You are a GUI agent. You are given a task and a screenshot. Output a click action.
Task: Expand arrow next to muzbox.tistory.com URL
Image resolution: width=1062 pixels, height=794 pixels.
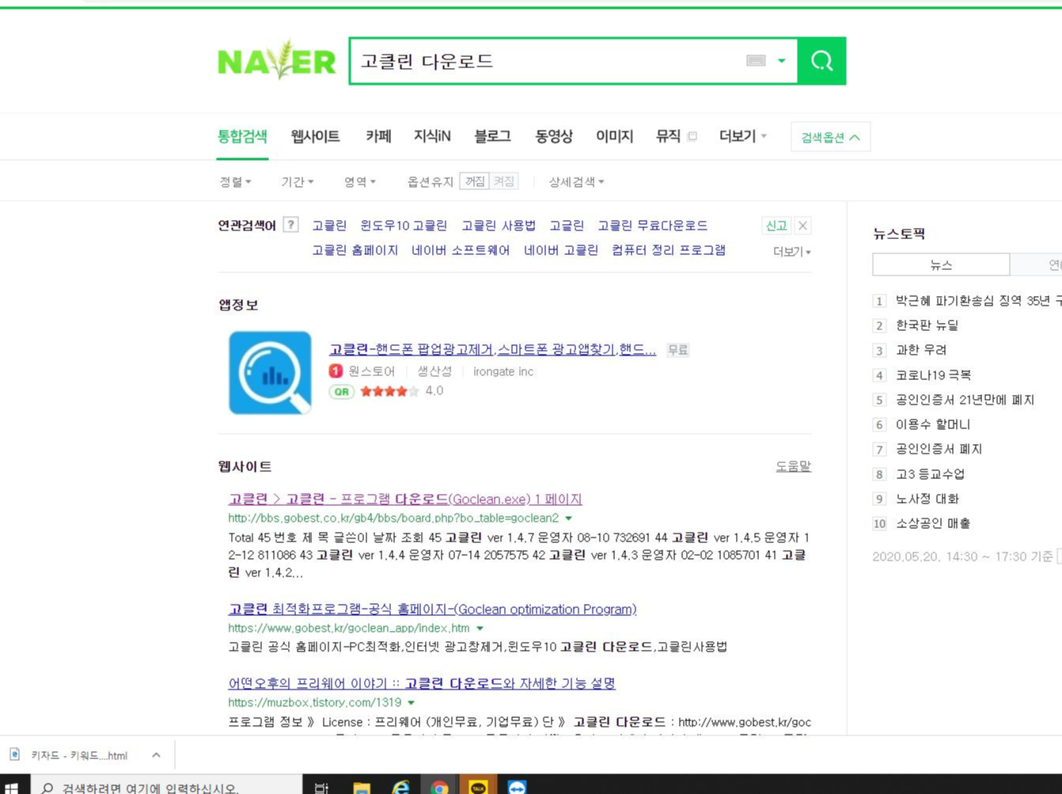click(412, 703)
